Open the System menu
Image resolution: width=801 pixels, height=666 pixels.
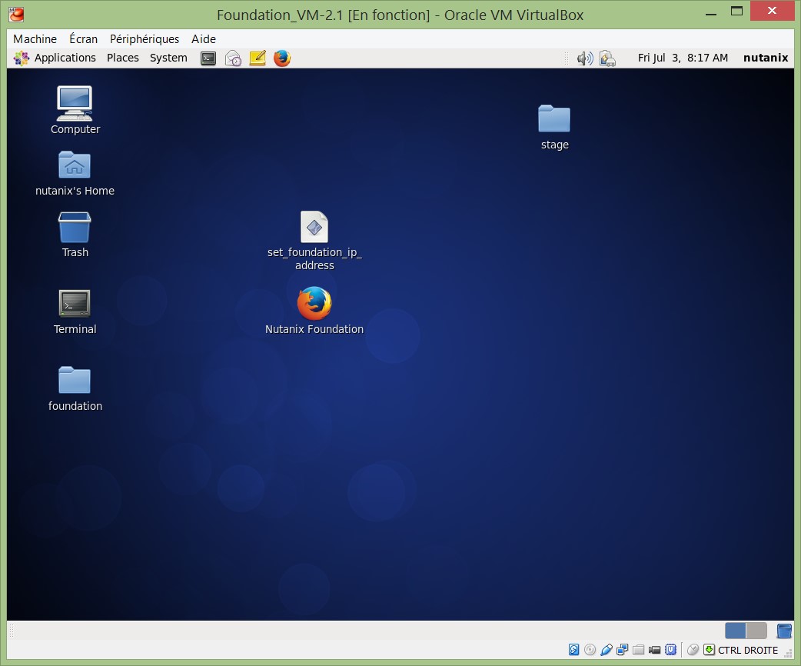click(168, 58)
